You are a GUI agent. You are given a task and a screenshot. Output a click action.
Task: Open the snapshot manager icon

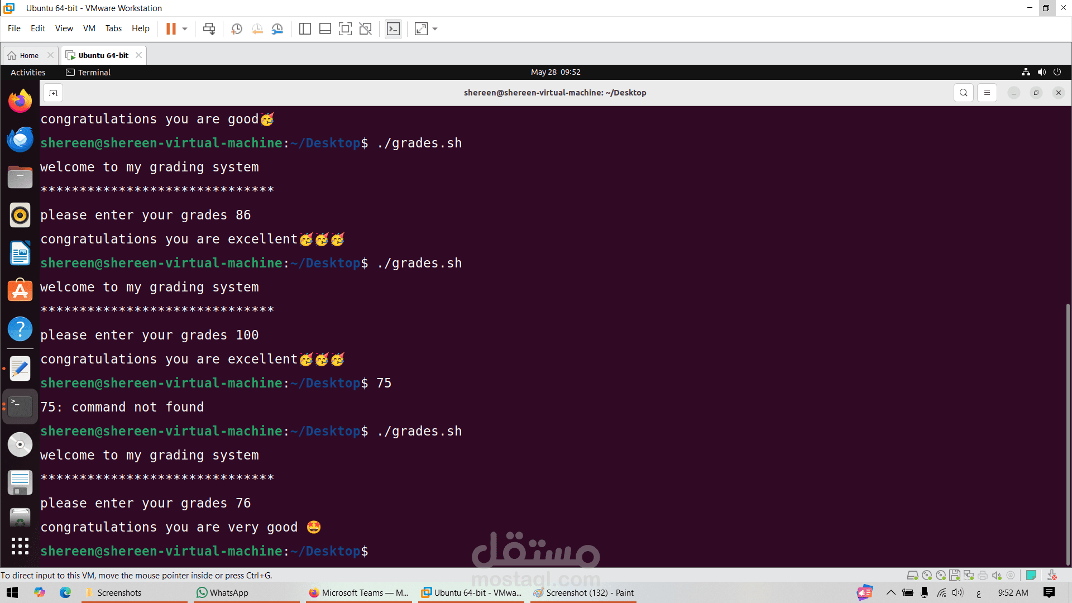pos(277,28)
